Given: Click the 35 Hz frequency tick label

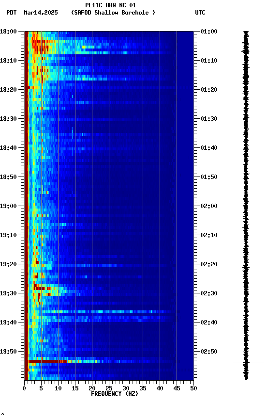Looking at the screenshot, I should (143, 388).
